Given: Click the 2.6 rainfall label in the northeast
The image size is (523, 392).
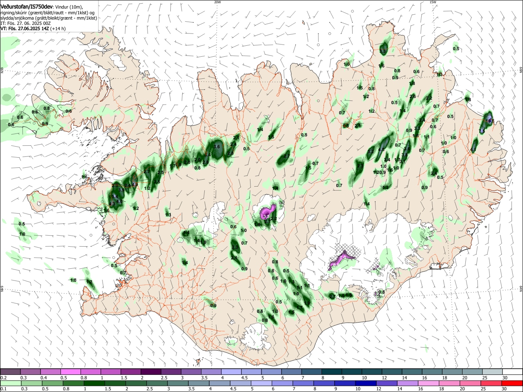Looking at the screenshot, I should 413,96.
